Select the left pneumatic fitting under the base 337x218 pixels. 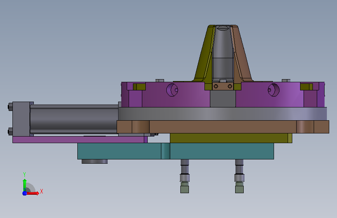185,176
